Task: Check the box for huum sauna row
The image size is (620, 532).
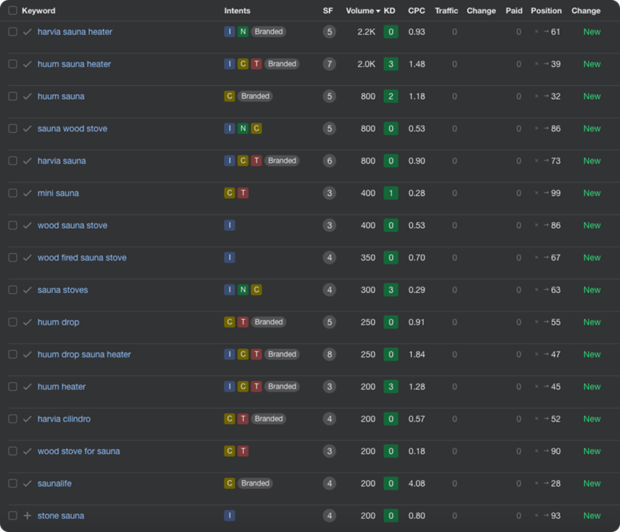Action: pyautogui.click(x=12, y=96)
